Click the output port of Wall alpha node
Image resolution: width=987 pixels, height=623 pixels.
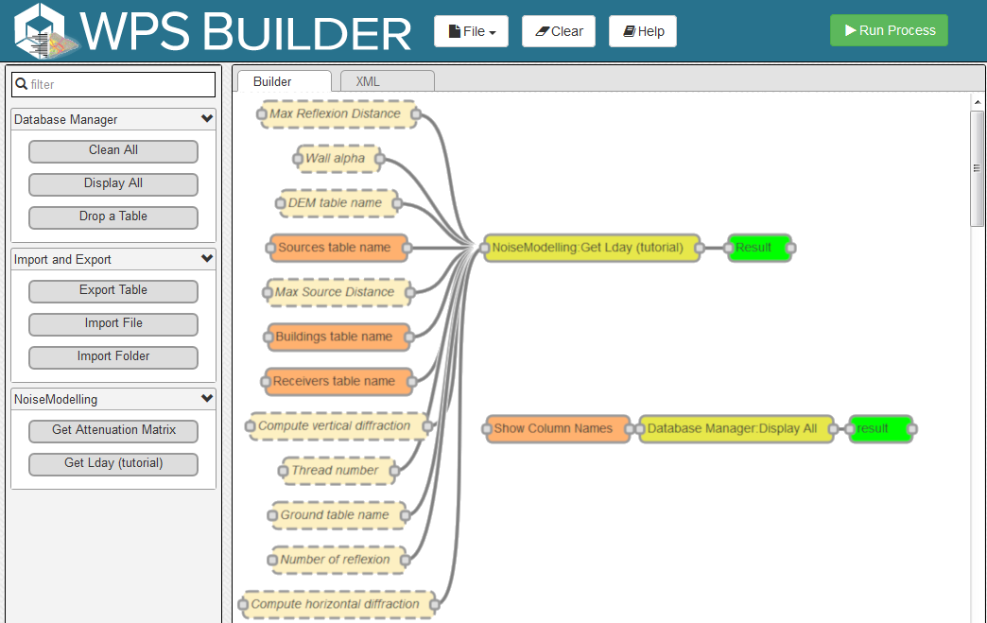pyautogui.click(x=379, y=159)
